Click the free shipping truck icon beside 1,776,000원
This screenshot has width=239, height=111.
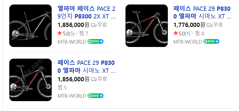tap(209, 25)
